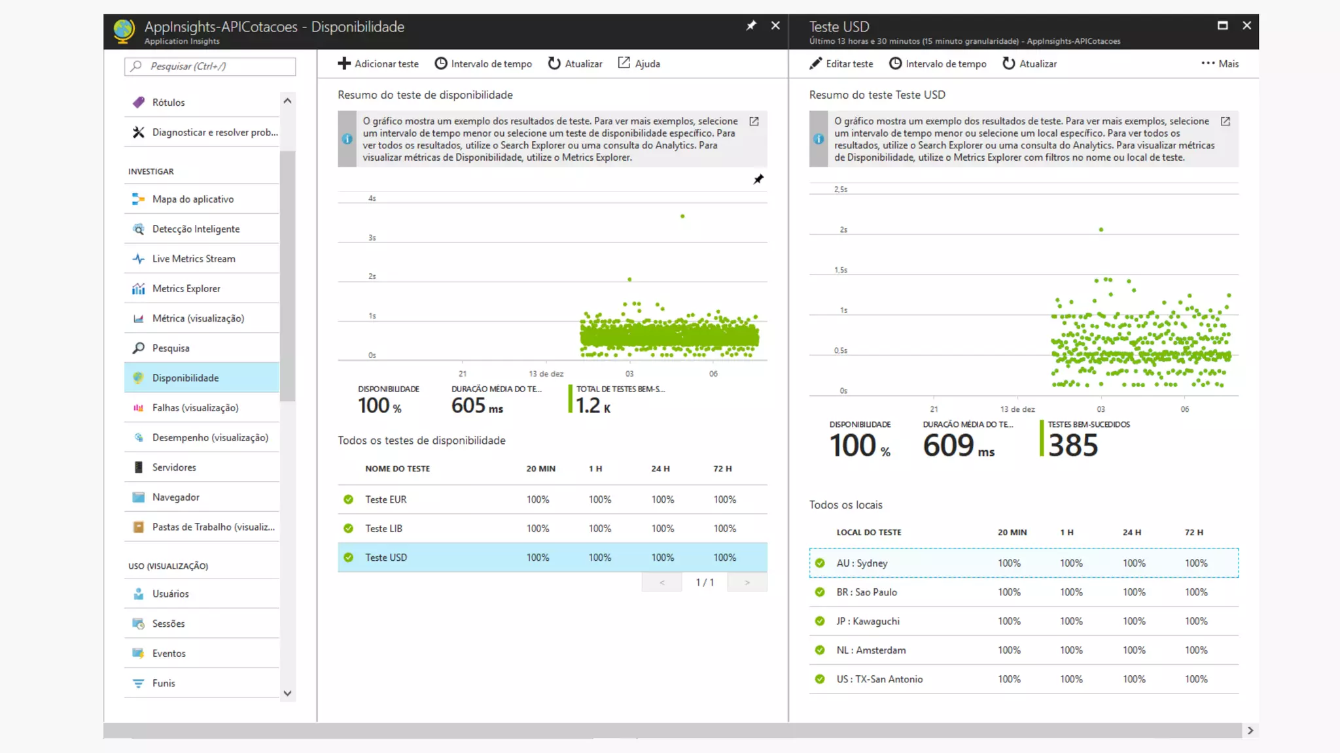
Task: Click the horizontal scrollbar right arrow
Action: point(1250,730)
